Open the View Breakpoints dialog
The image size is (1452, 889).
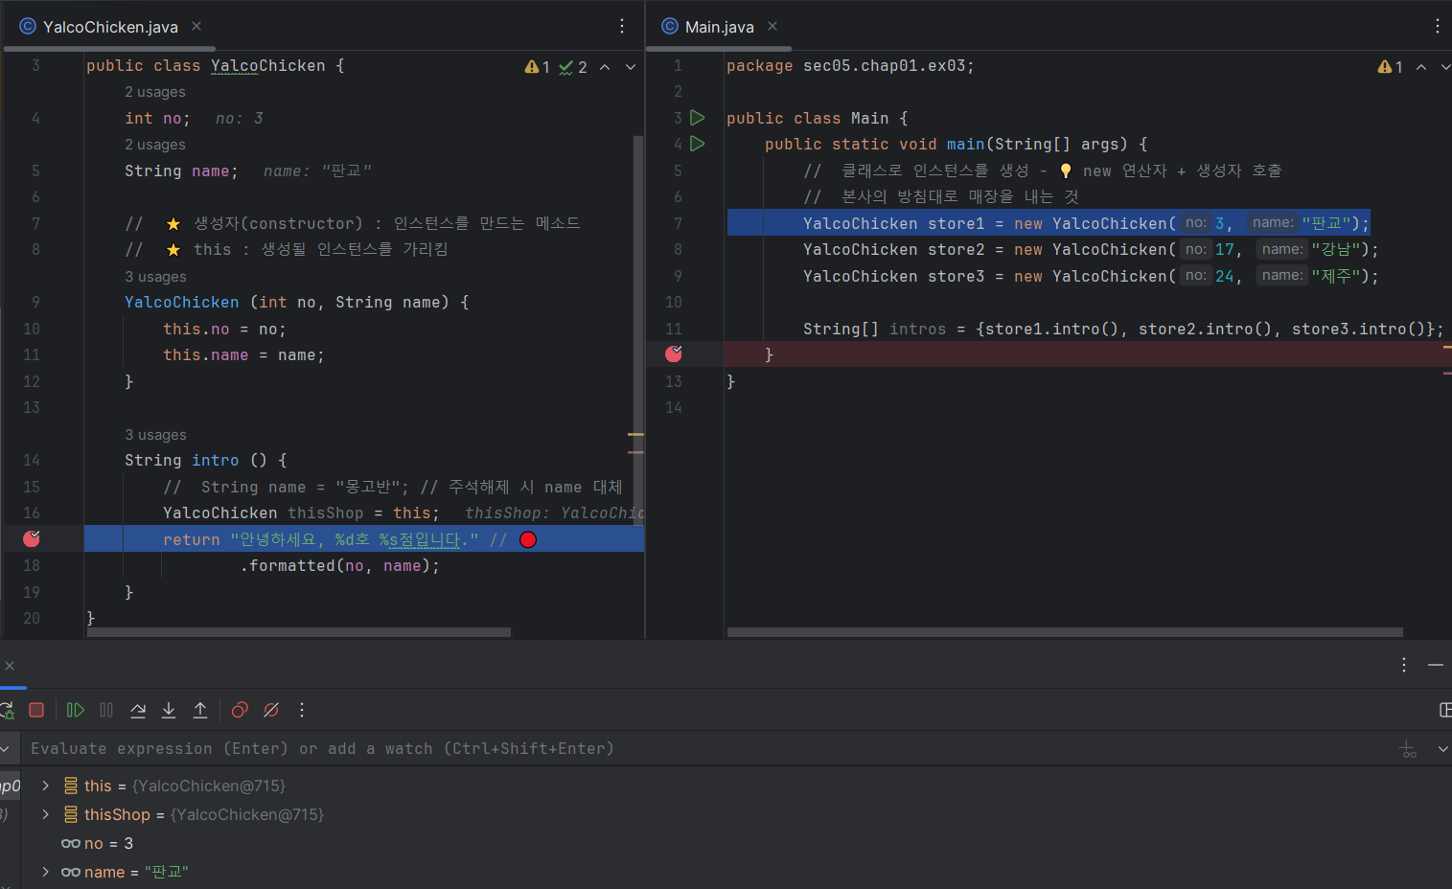[240, 710]
